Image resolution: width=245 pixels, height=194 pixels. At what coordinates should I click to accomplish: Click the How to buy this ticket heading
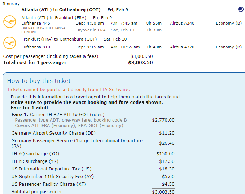[x=39, y=81]
